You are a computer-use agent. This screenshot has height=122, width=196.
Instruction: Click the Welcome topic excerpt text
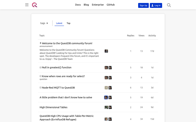pos(69,55)
